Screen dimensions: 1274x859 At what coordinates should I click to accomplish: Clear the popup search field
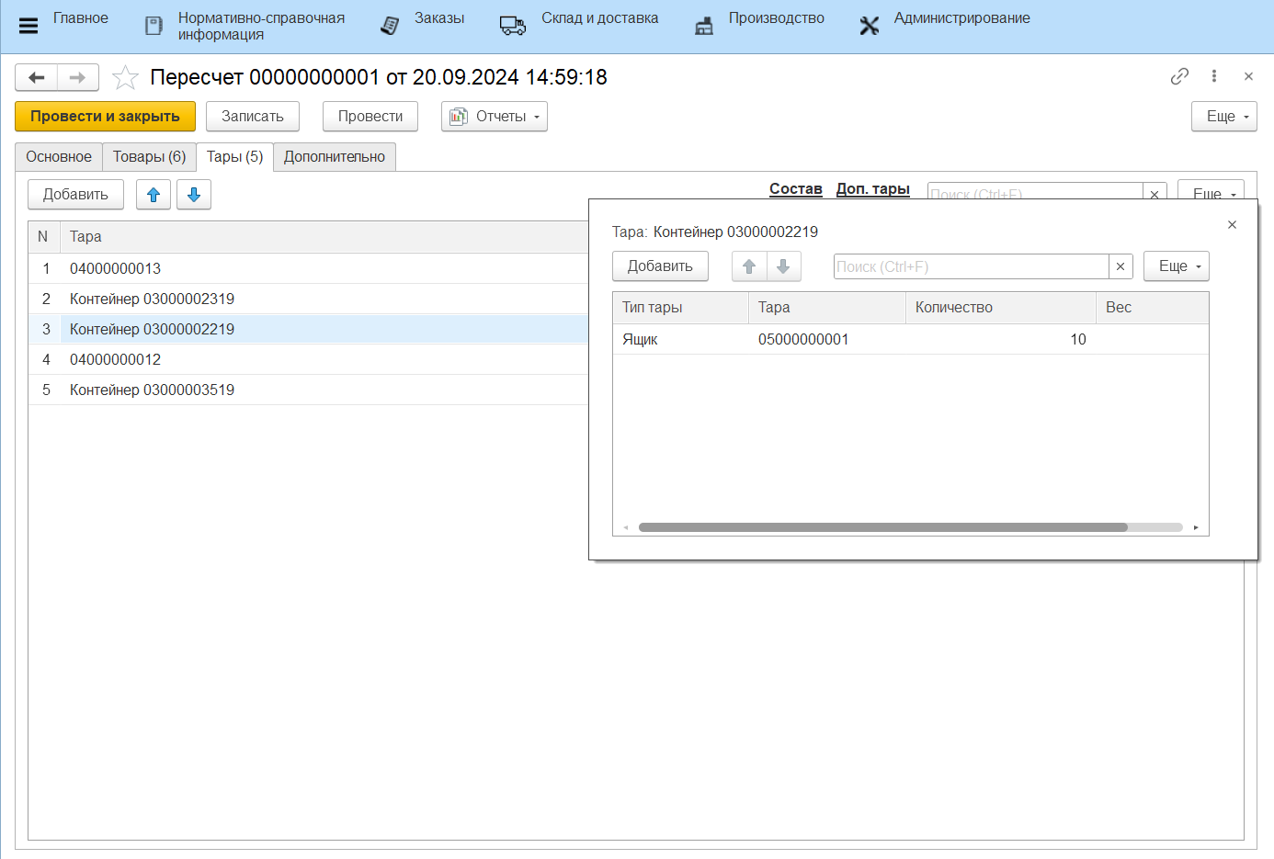pyautogui.click(x=1120, y=266)
